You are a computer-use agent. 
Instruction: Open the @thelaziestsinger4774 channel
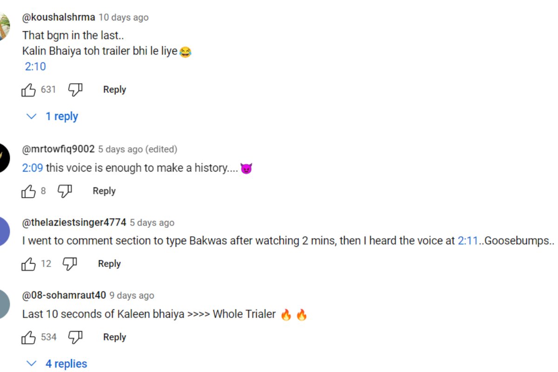(x=74, y=223)
